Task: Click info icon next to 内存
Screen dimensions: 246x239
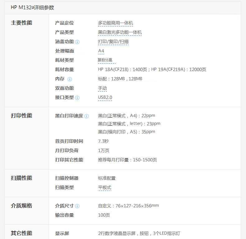Action: point(70,79)
